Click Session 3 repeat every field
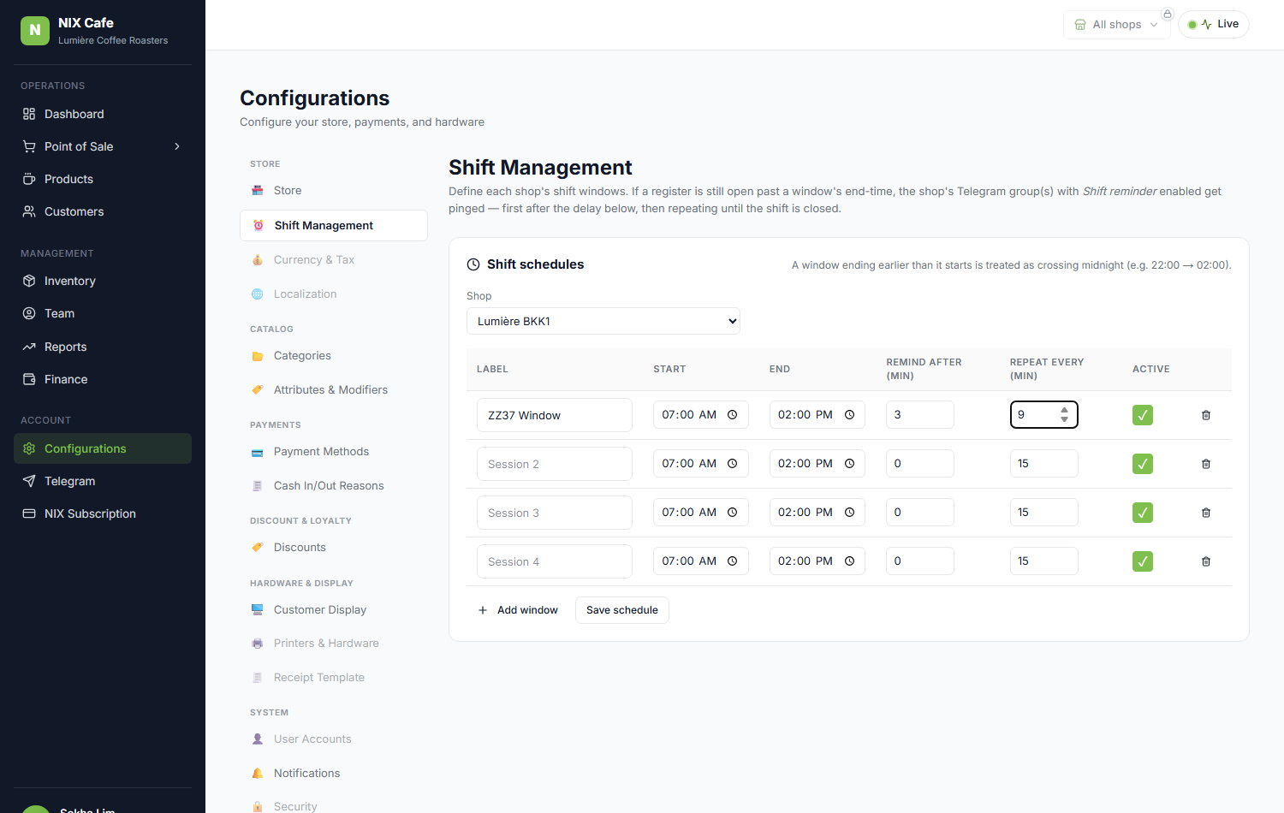 (1044, 512)
